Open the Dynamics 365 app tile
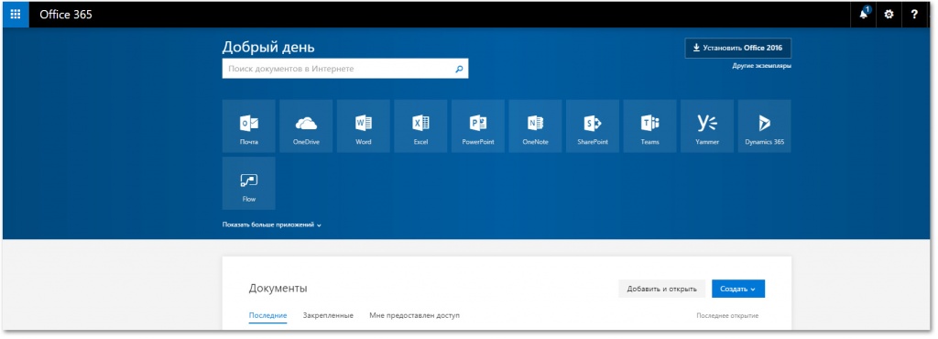 pyautogui.click(x=765, y=126)
